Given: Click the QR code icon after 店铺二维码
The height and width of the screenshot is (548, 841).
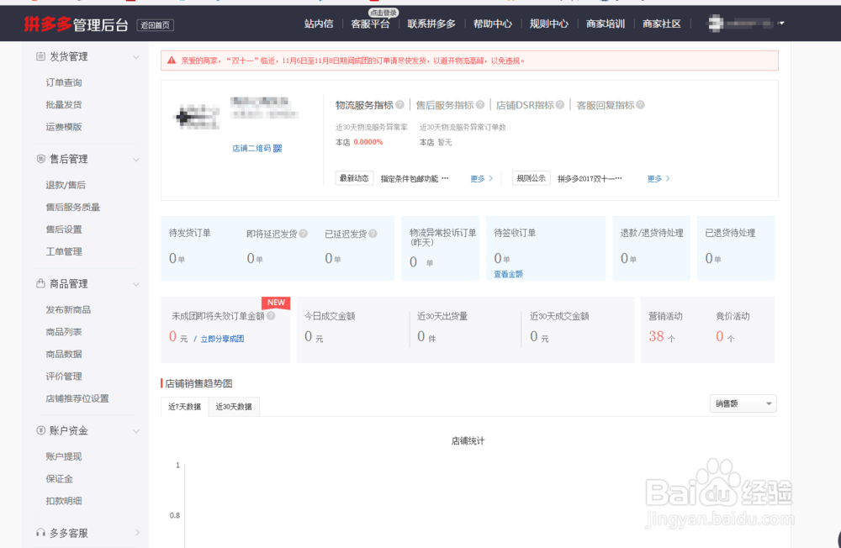Looking at the screenshot, I should point(278,149).
